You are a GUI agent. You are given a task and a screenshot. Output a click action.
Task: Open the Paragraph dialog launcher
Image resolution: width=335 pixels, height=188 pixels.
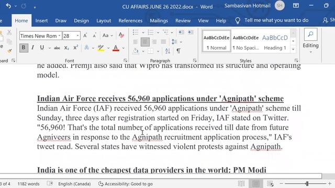(195, 61)
